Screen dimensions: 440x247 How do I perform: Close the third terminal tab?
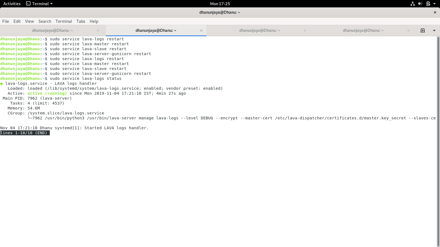305,30
